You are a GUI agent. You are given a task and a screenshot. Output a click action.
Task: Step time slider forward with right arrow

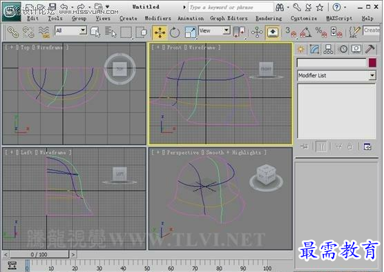coord(73,255)
